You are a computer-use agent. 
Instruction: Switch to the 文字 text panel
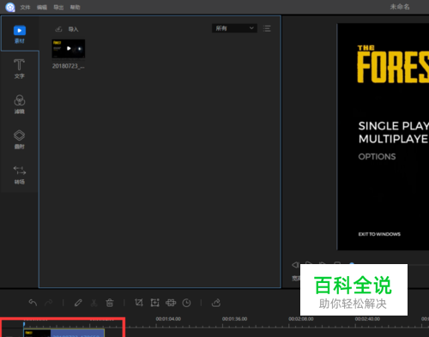pyautogui.click(x=20, y=69)
